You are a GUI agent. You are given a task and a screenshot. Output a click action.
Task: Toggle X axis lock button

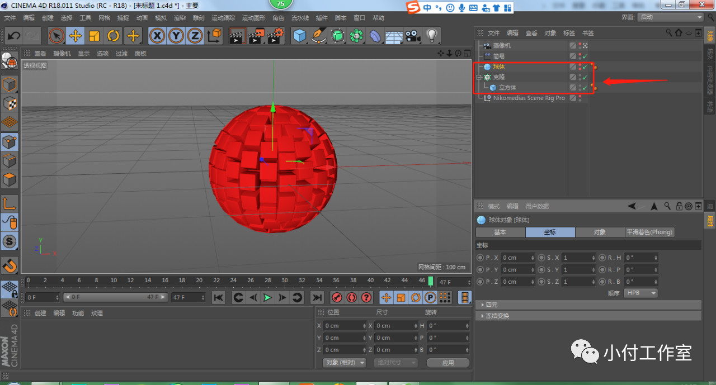coord(158,36)
